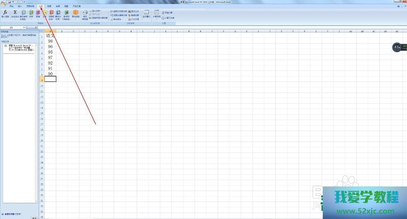Open the Math & Trig functions icon
This screenshot has width=407, height=219.
point(66,14)
